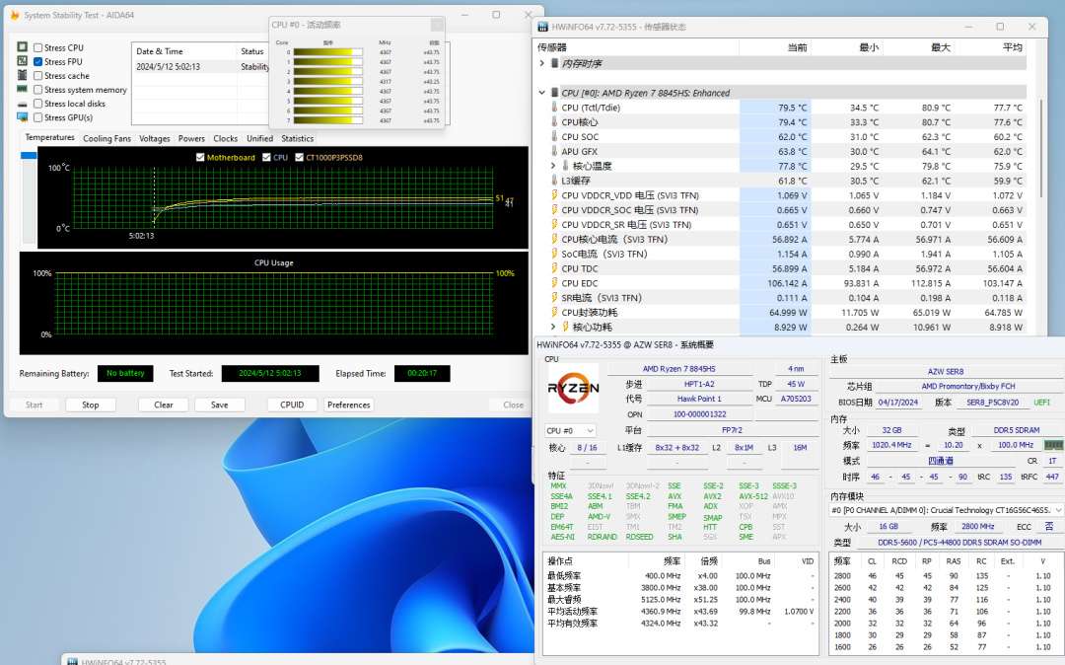Enable Stress system memory checkbox

(x=38, y=90)
